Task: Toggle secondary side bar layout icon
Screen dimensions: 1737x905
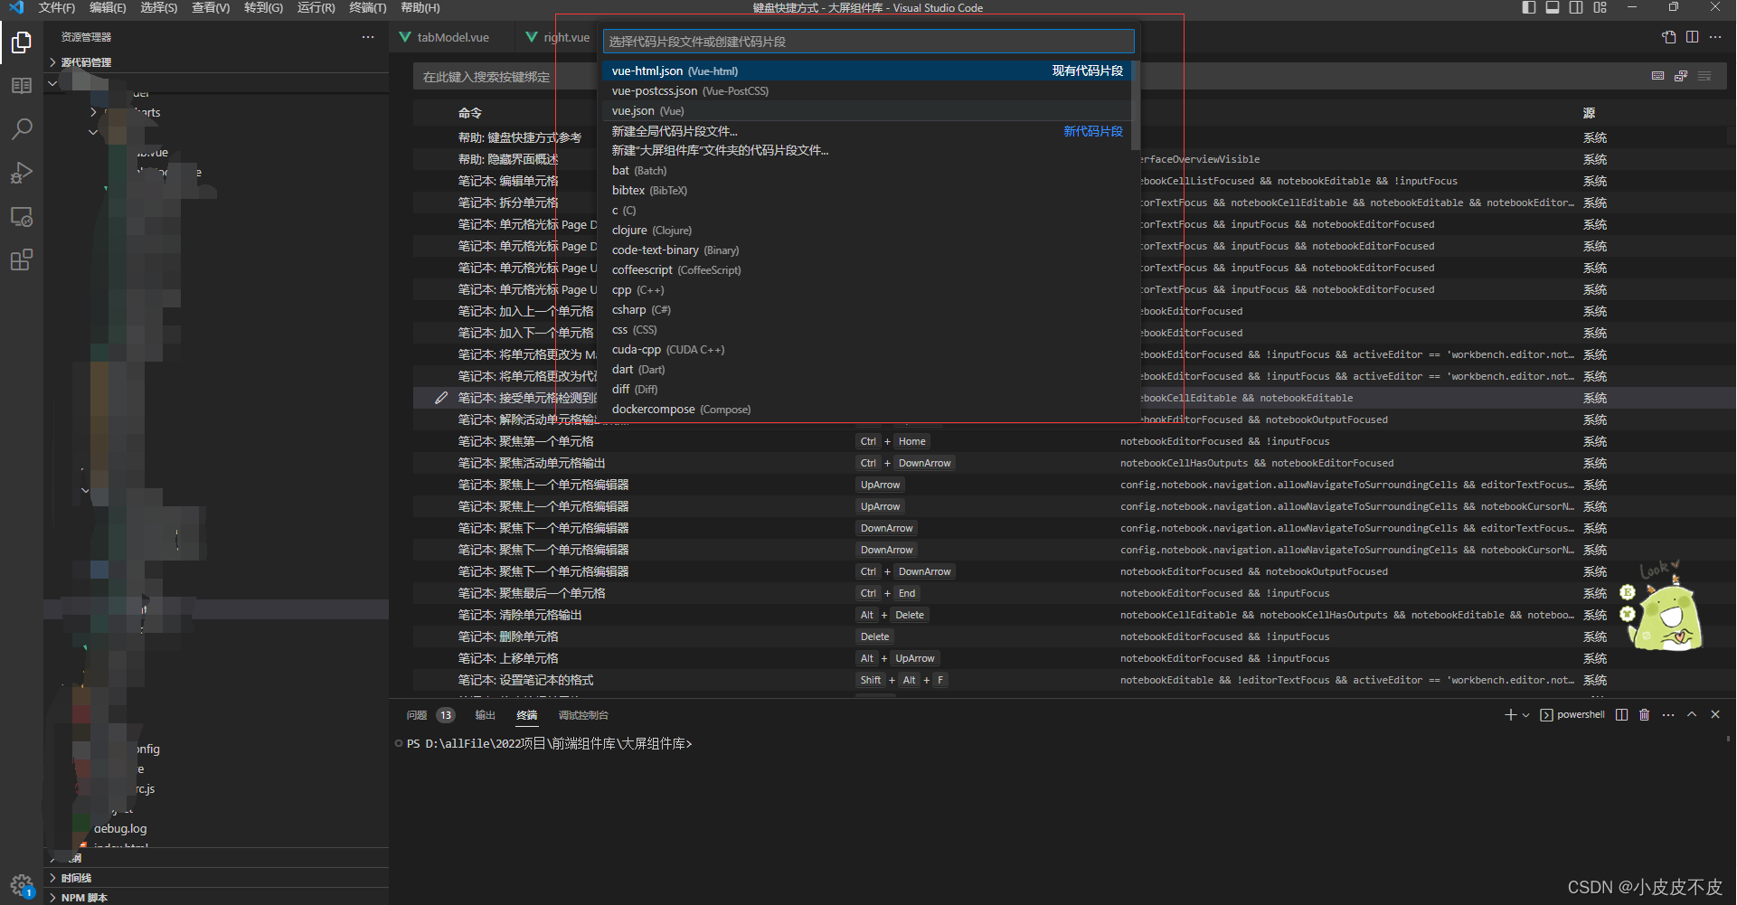Action: [1576, 7]
